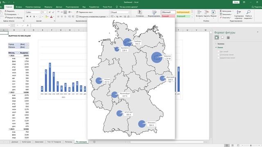Viewport: 262px width, 147px height.
Task: Click the Формат по образцу brush icon
Action: [6, 18]
